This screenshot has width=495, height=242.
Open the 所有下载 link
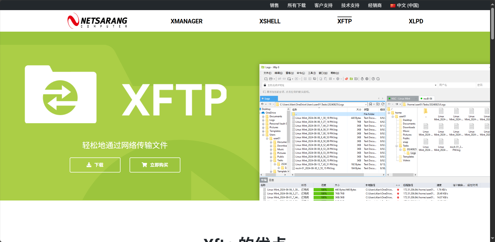coord(297,5)
